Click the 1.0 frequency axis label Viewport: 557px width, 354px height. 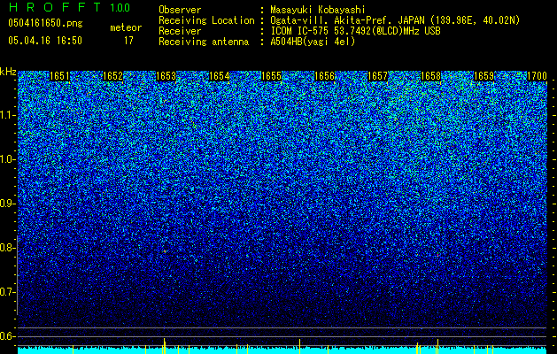click(8, 159)
